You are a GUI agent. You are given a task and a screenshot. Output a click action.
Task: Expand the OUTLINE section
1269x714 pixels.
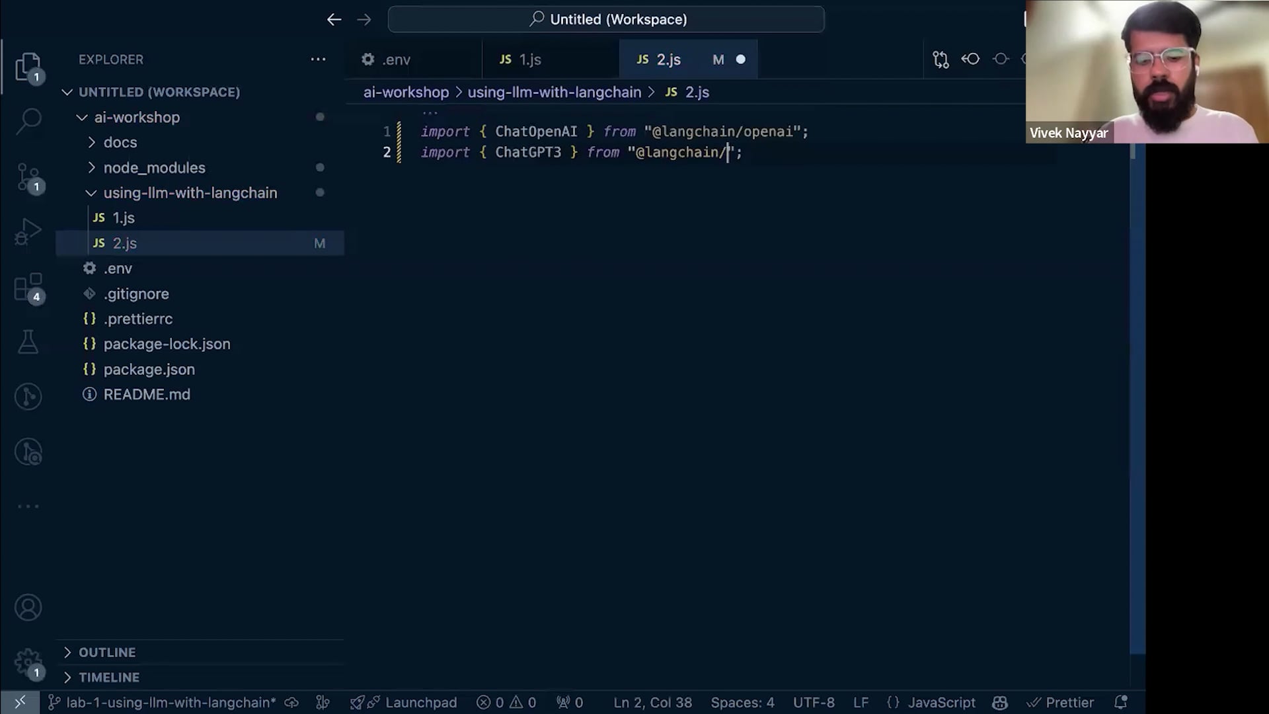pyautogui.click(x=107, y=653)
